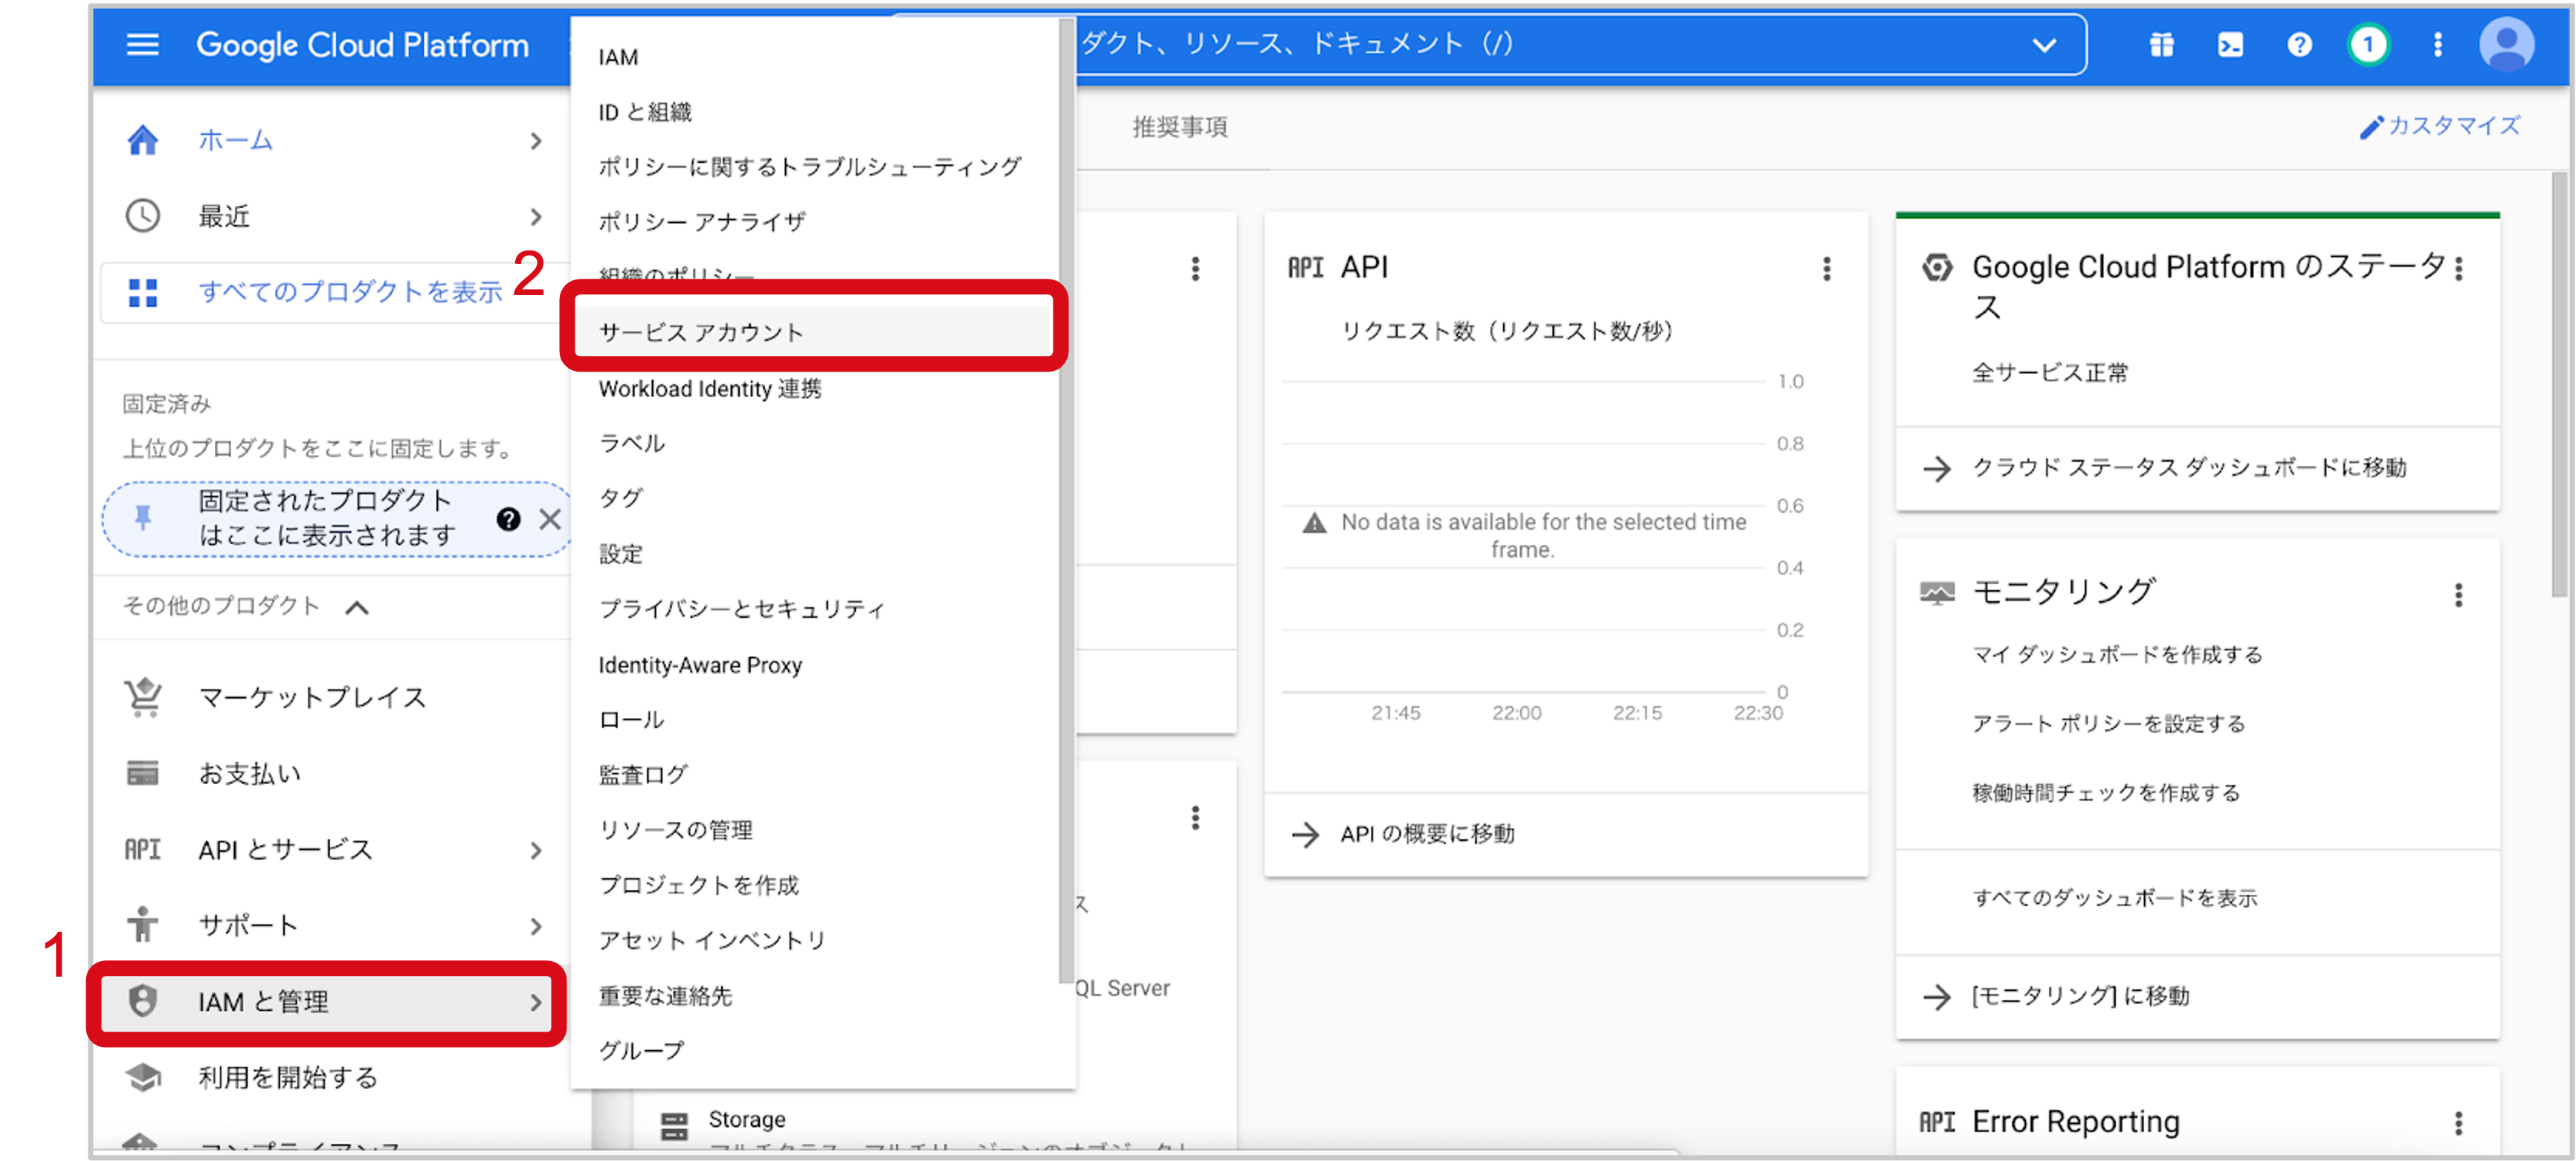2576x1161 pixels.
Task: Click the user account avatar
Action: (x=2506, y=45)
